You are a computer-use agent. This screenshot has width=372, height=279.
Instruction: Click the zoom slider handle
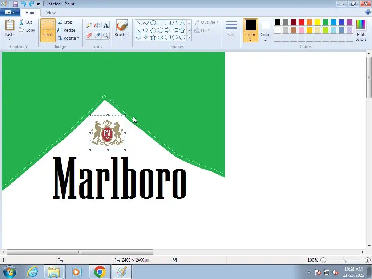[345, 260]
